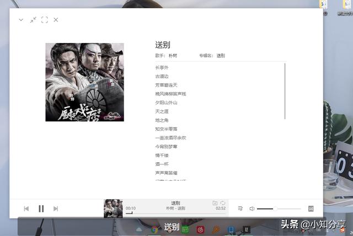Open the green iQiyi taskbar icon

pos(185,230)
